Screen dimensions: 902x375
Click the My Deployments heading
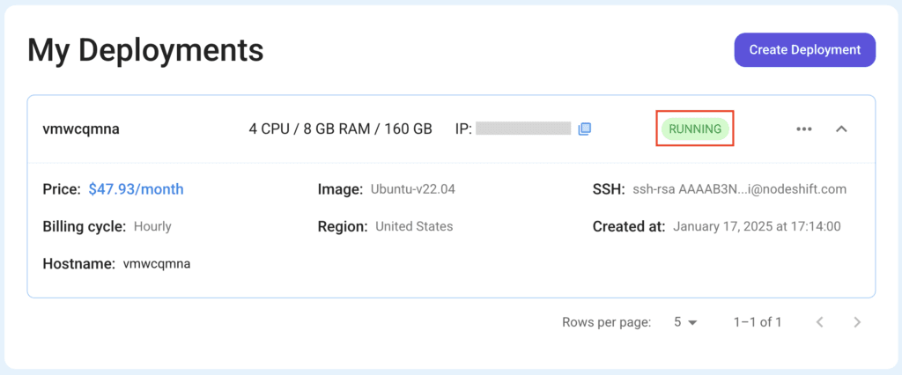click(x=145, y=50)
